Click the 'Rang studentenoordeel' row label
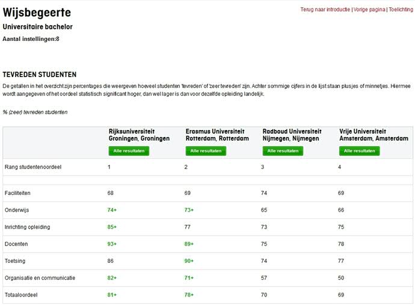This screenshot has width=415, height=305. point(33,167)
